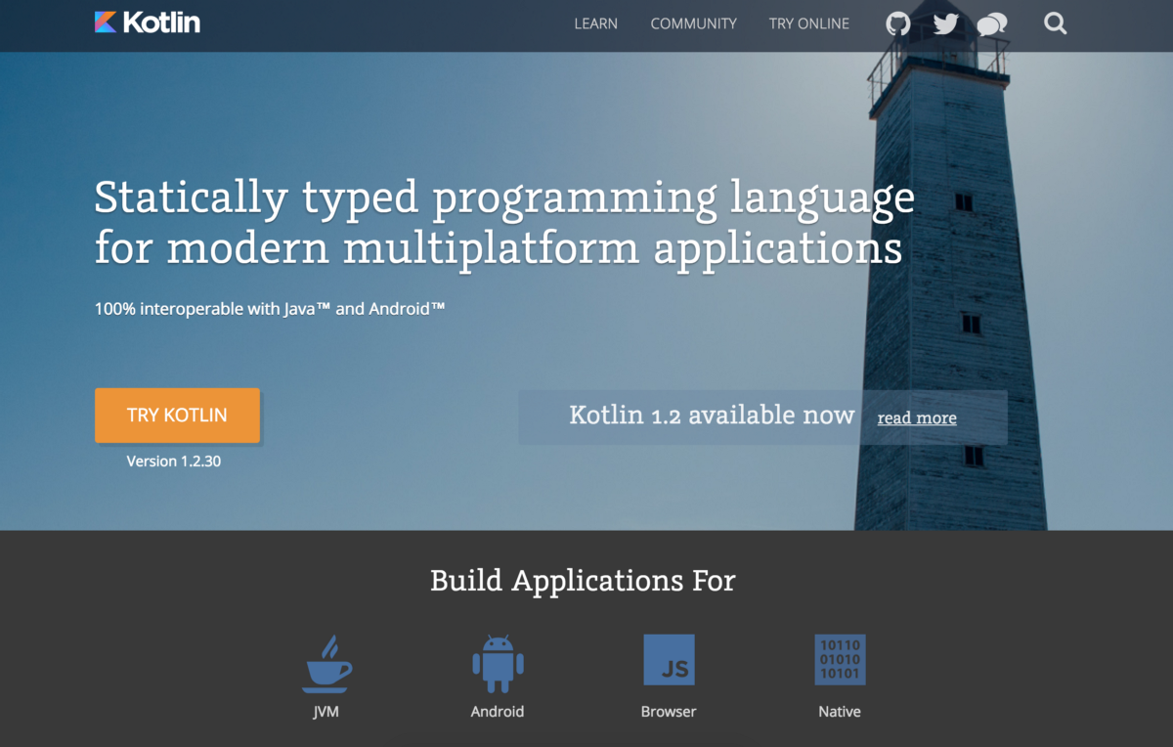The height and width of the screenshot is (747, 1173).
Task: Click the 'Browser' label
Action: click(669, 712)
